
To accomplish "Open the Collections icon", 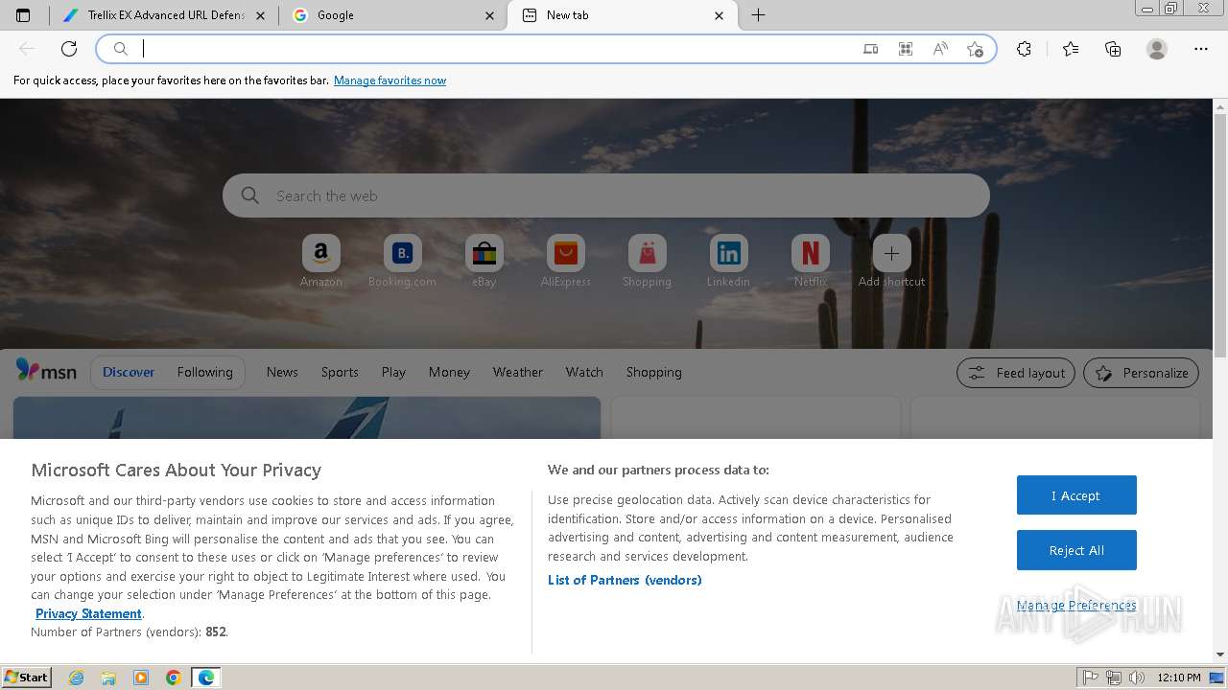I will click(x=1113, y=49).
